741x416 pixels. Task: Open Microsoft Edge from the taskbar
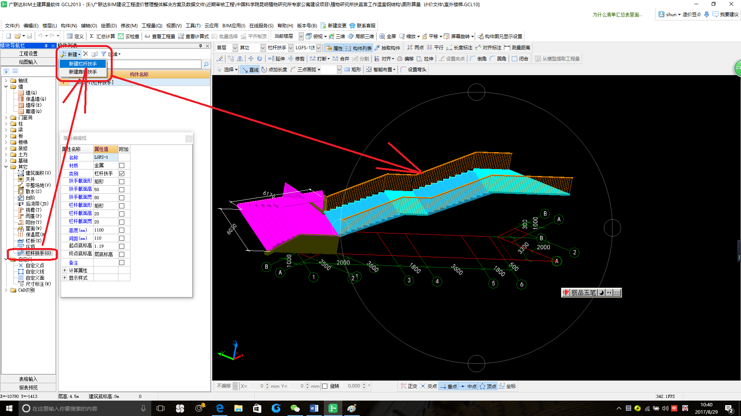(x=220, y=408)
